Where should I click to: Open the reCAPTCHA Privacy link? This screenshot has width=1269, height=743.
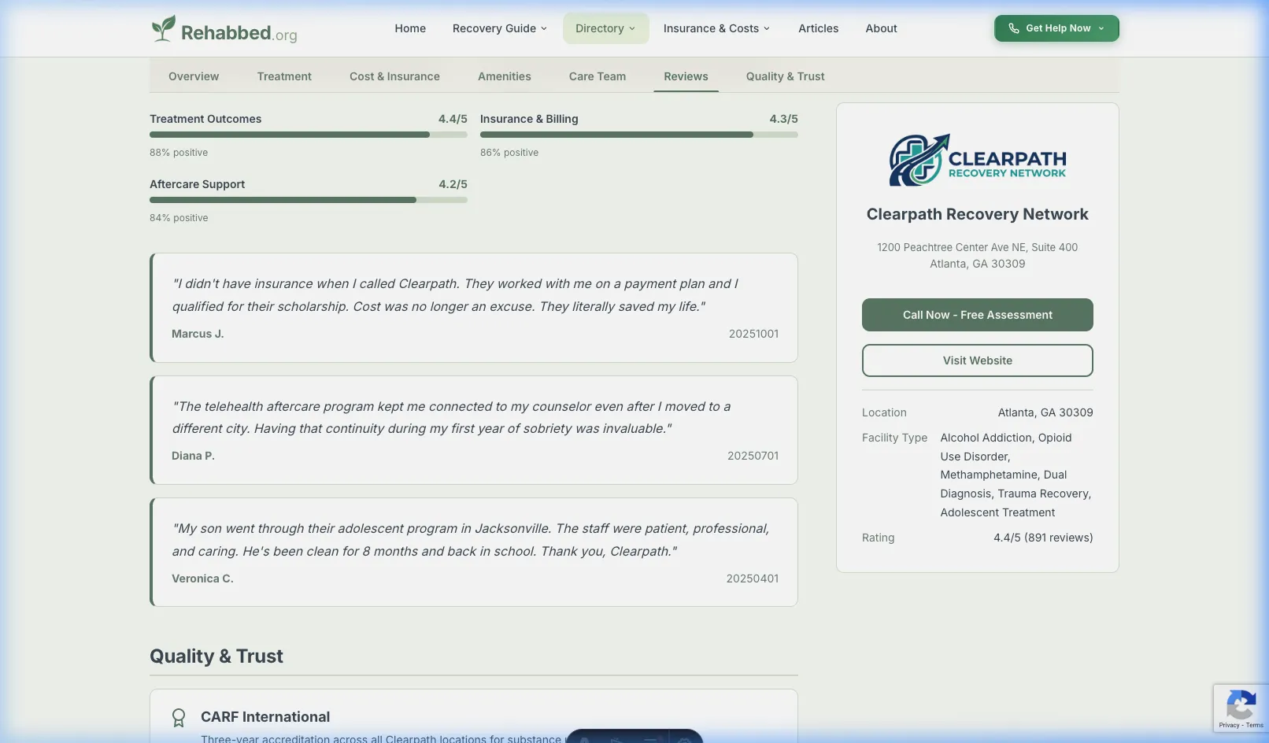[x=1228, y=725]
